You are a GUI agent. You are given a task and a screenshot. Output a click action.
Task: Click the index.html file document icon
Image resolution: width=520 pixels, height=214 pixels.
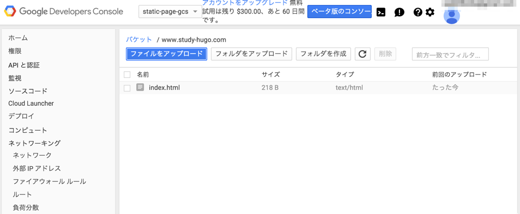coord(140,88)
